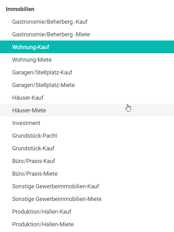Click the Wohnung-Kauf teal bar's blank area
The height and width of the screenshot is (232, 174).
click(x=111, y=47)
